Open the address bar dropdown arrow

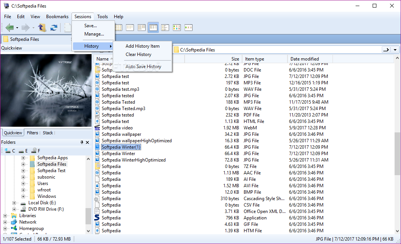[395, 50]
